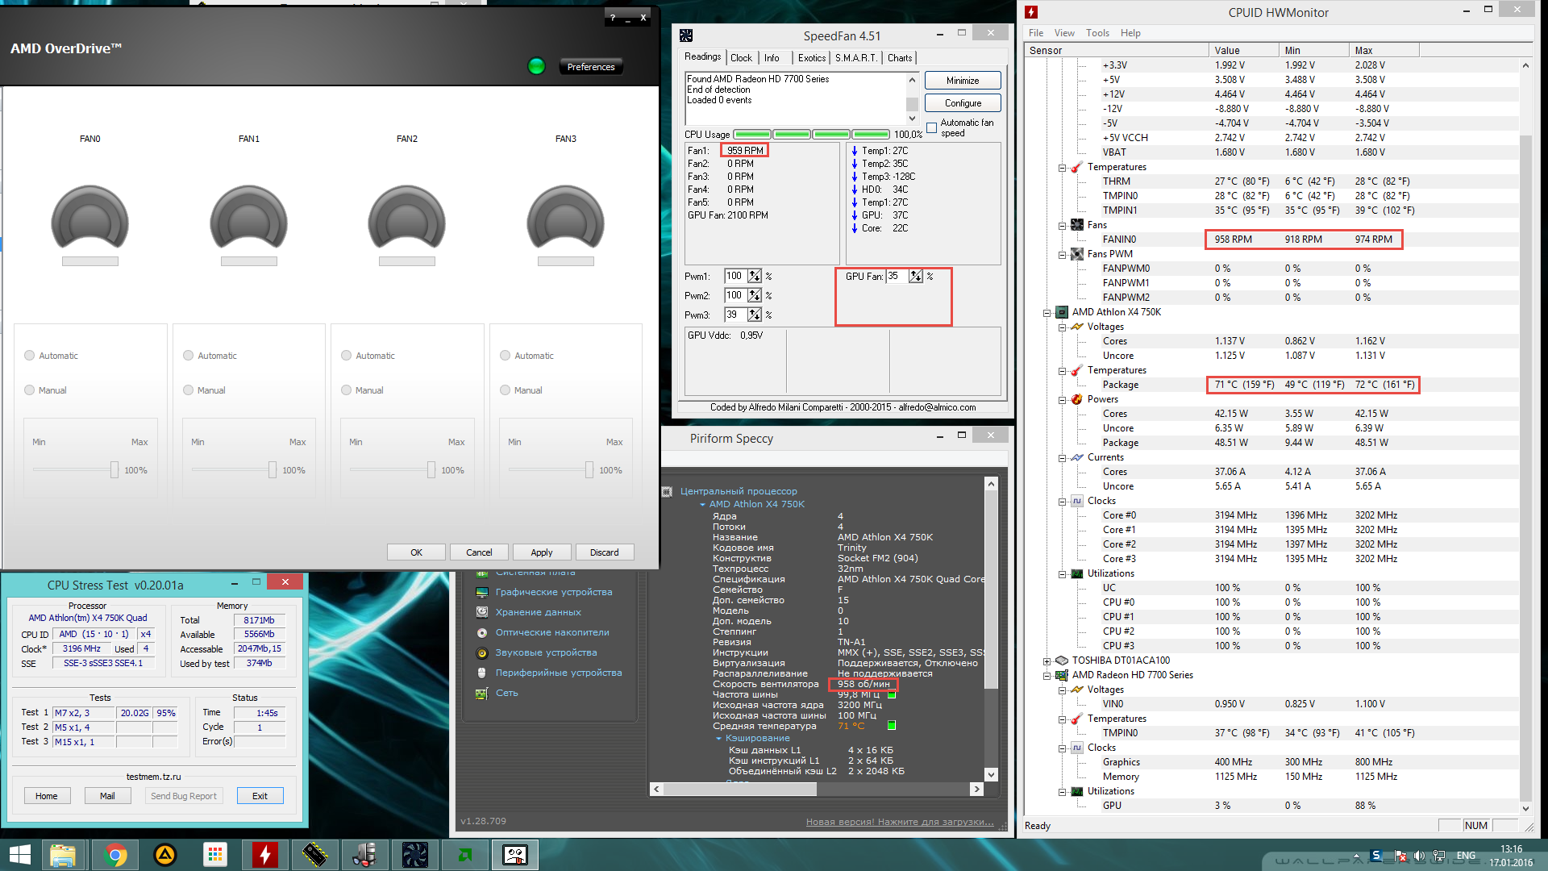Click the CPU Stress Test chip taskbar icon

click(314, 855)
